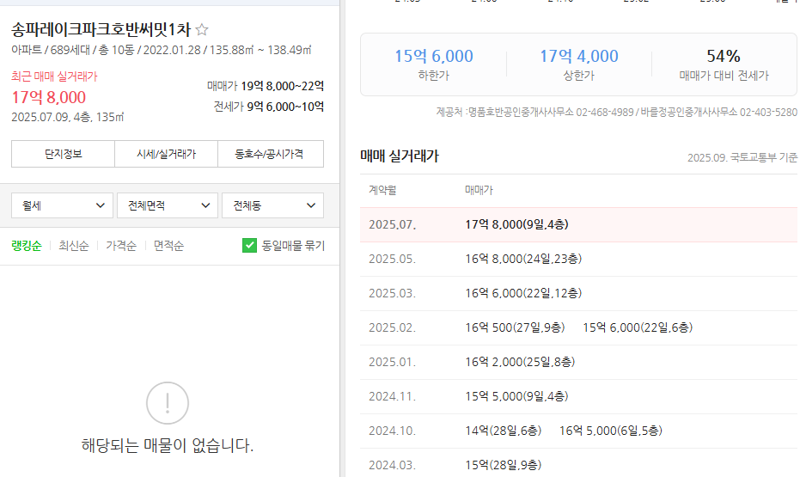Sort listings by 최신순
The image size is (800, 477).
(x=74, y=246)
